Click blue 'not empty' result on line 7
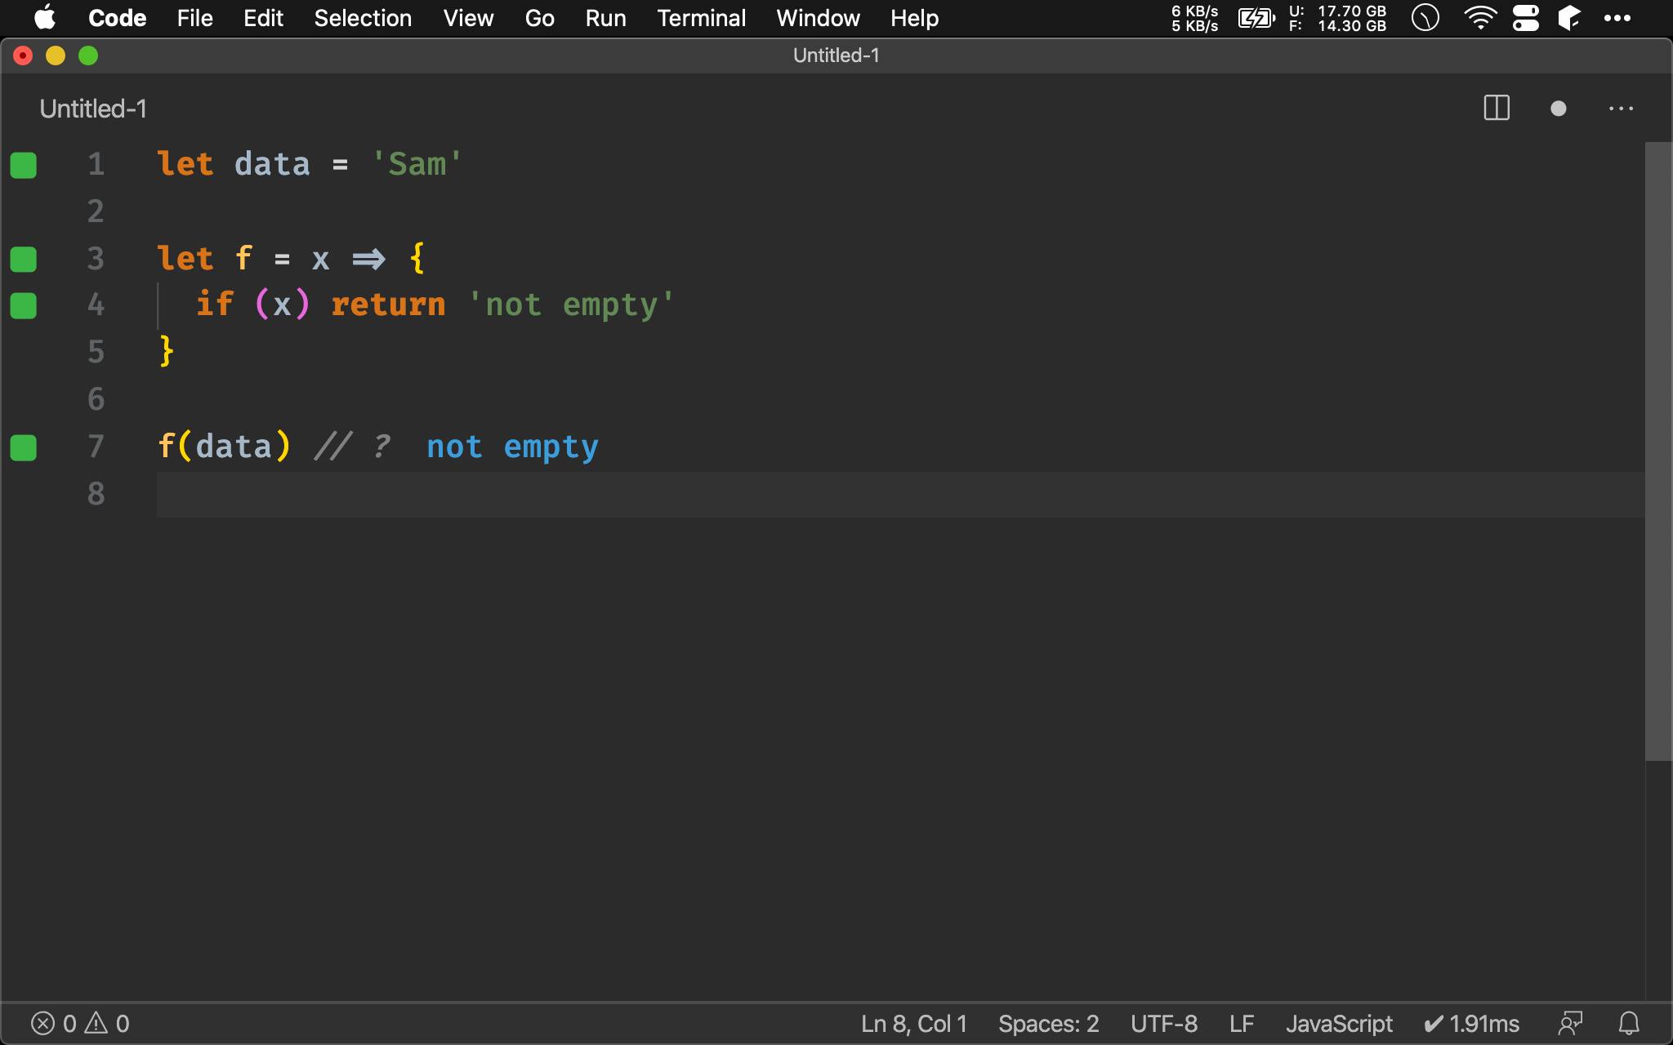Screen dimensions: 1673x1045 click(512, 447)
